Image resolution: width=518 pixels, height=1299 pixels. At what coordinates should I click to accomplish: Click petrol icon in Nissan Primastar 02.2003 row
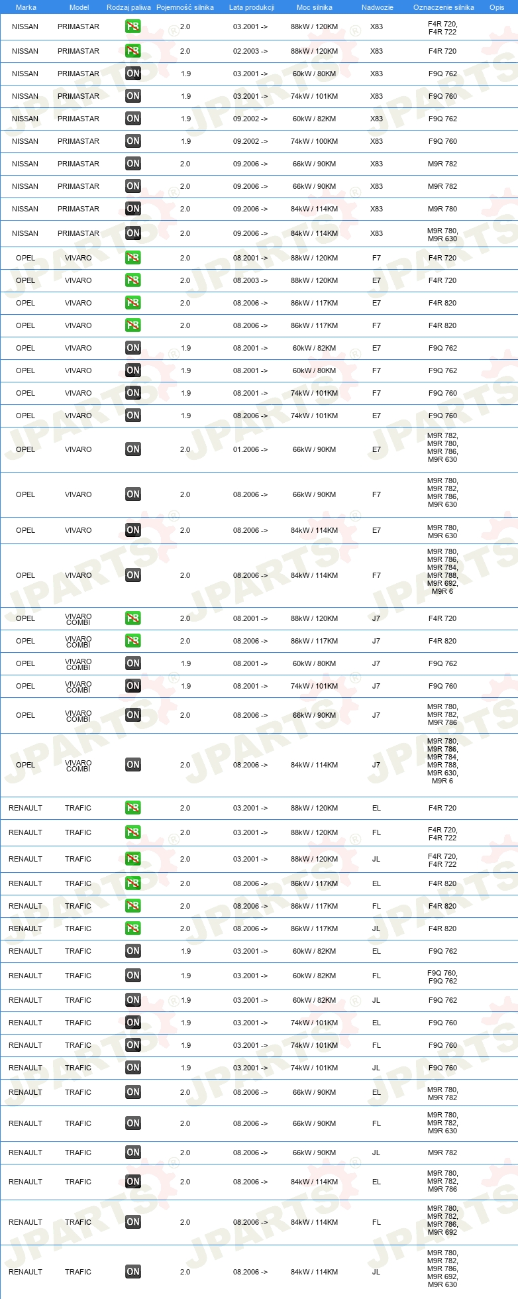[133, 51]
